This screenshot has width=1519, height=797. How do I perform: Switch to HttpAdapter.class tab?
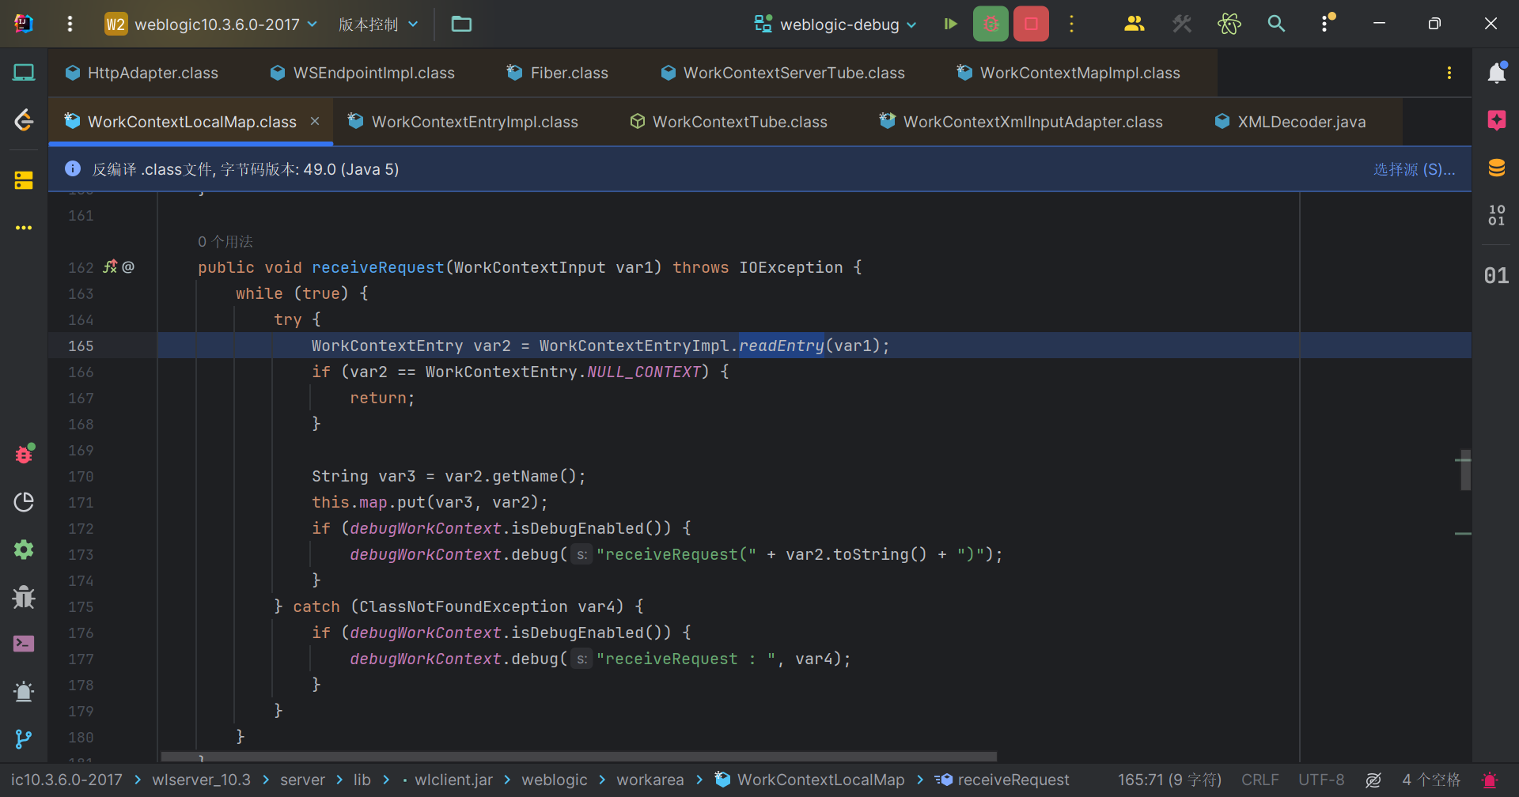(x=142, y=73)
